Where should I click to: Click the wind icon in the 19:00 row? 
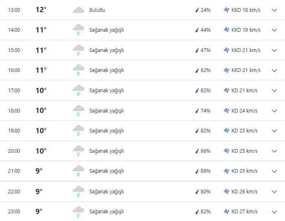pos(226,131)
